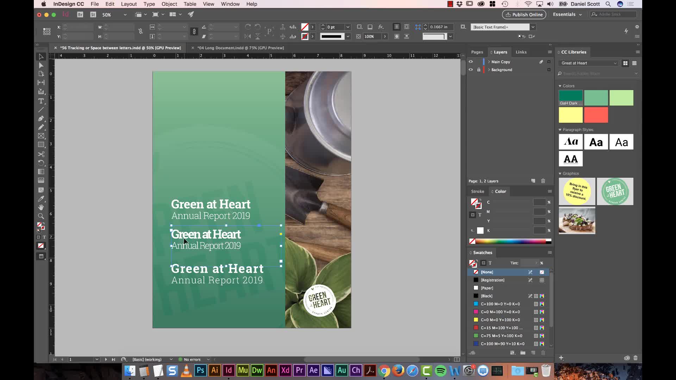Select the Direct Selection tool
This screenshot has width=676, height=380.
41,65
